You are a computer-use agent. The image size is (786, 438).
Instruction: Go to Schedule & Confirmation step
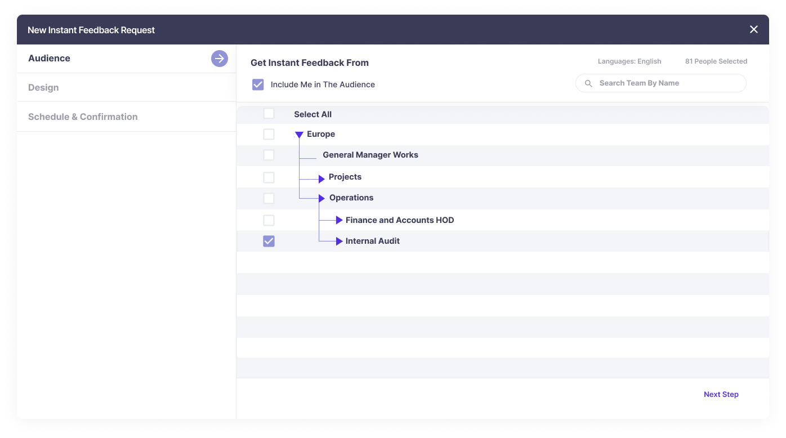[x=126, y=117]
